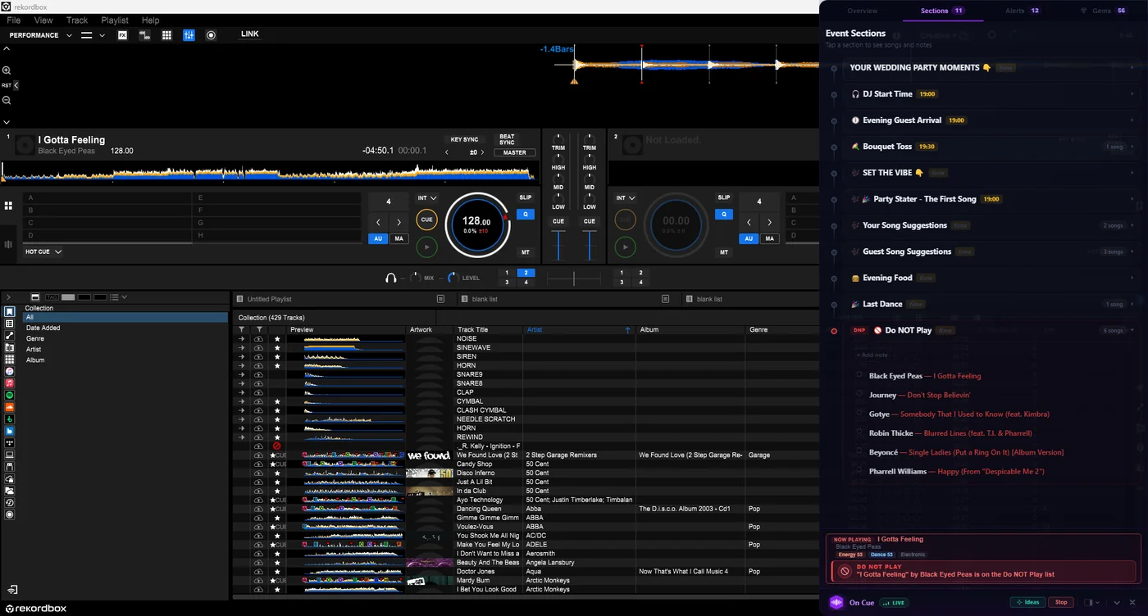Screen dimensions: 1148x616
Task: Click the log-out arrow icon at browser bottom-left
Action: tap(12, 590)
